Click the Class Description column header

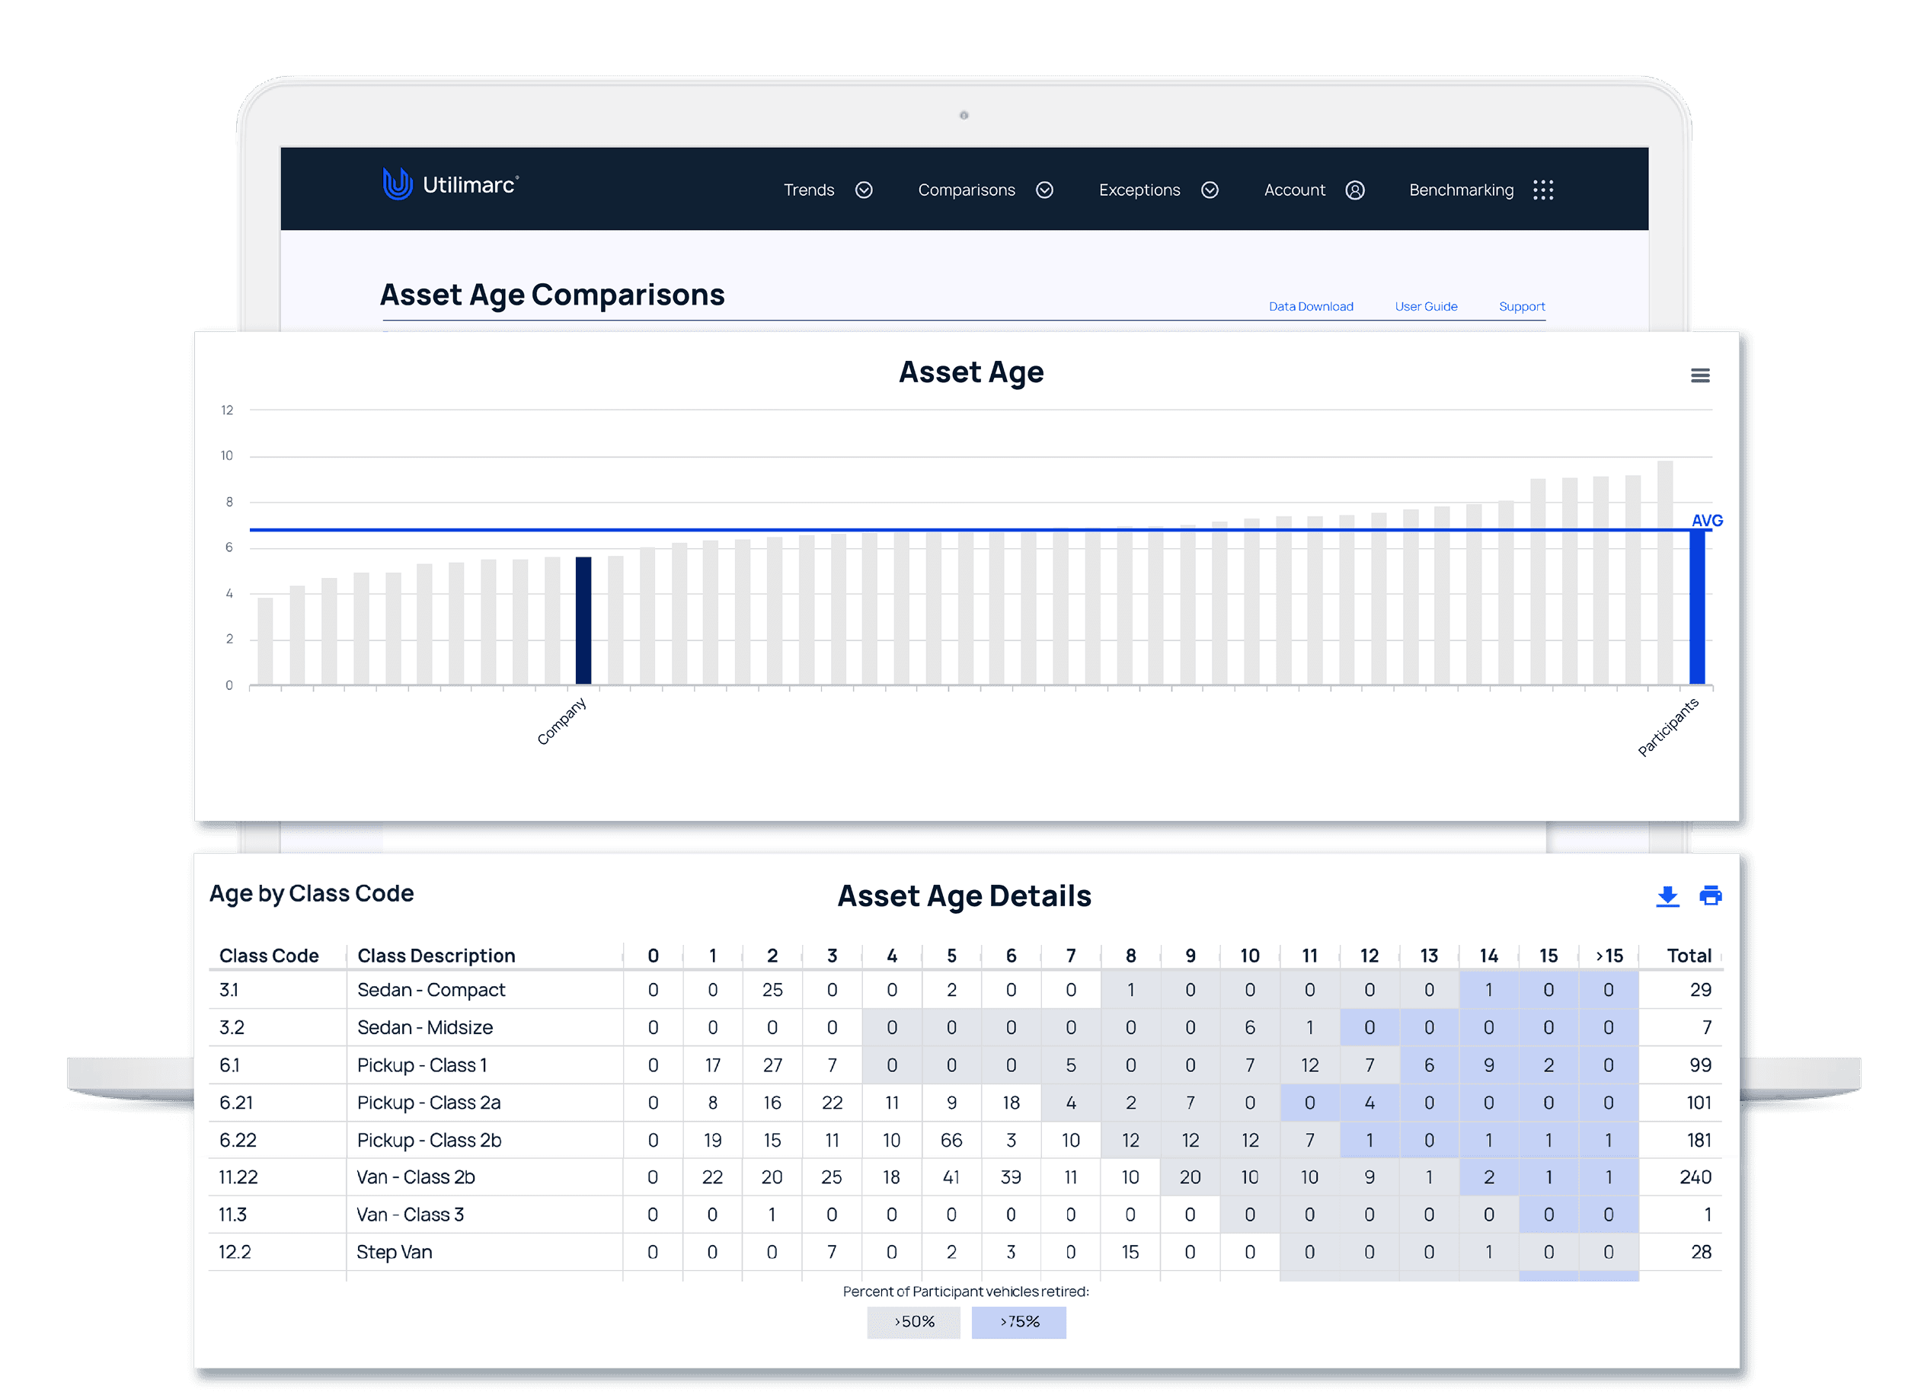(x=436, y=956)
